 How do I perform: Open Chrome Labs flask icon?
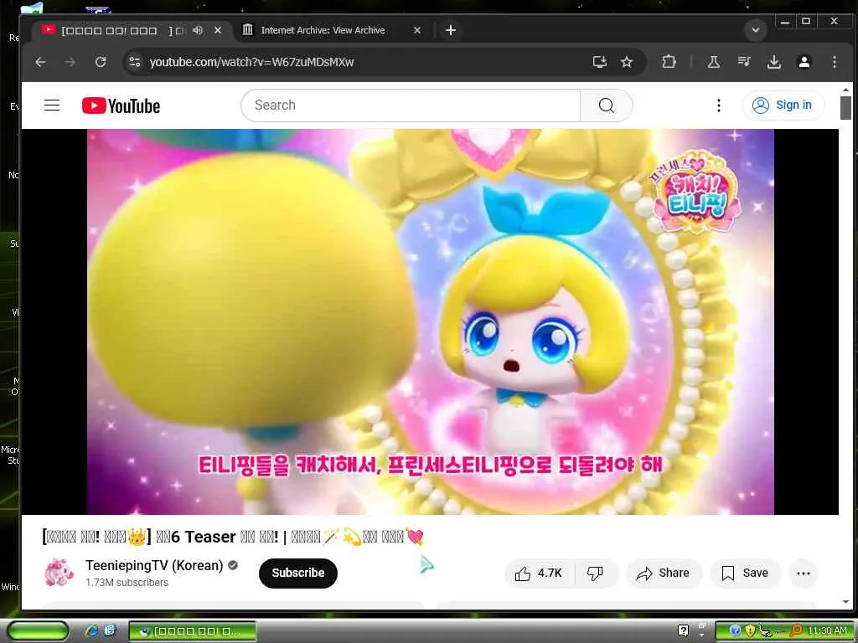[x=714, y=62]
